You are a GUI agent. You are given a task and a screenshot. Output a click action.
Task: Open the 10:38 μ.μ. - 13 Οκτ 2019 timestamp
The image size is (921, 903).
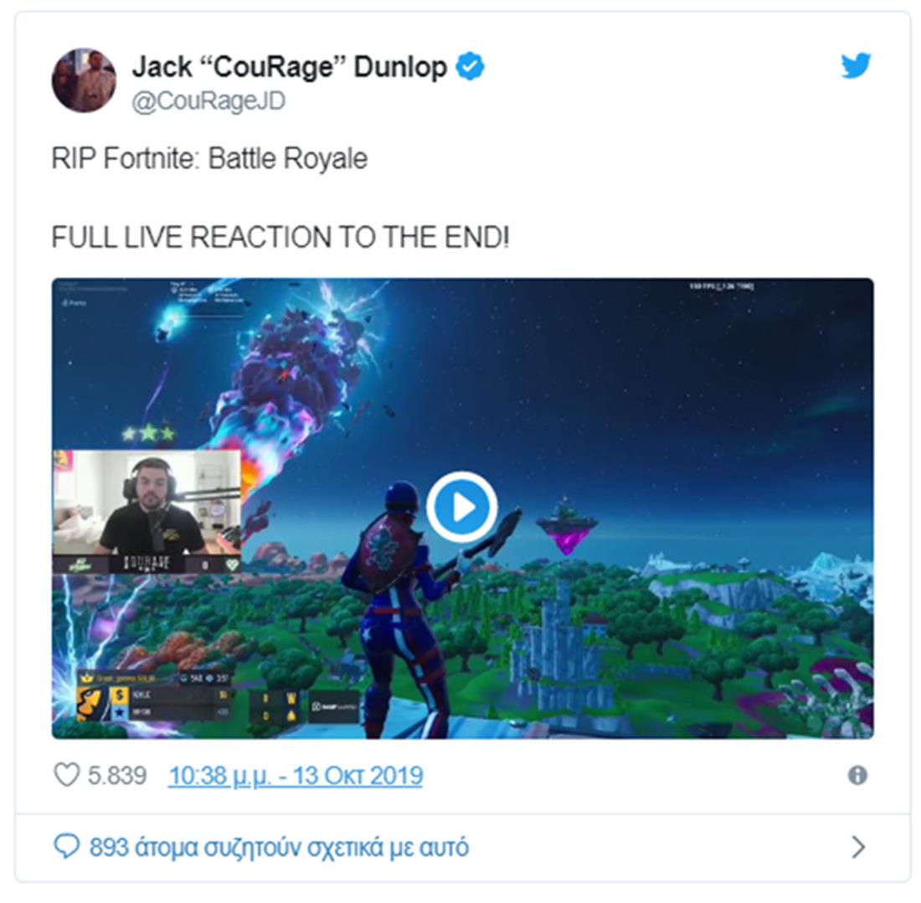click(x=296, y=776)
